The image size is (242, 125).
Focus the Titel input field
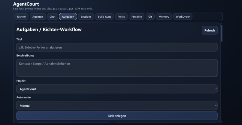coord(117,47)
